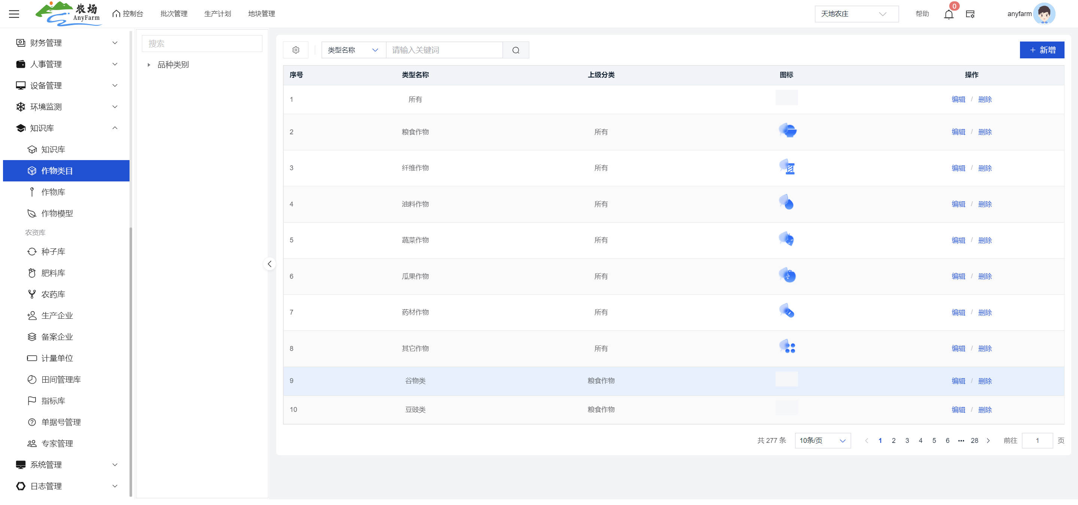Click the 请输入关键词 search field

[444, 50]
